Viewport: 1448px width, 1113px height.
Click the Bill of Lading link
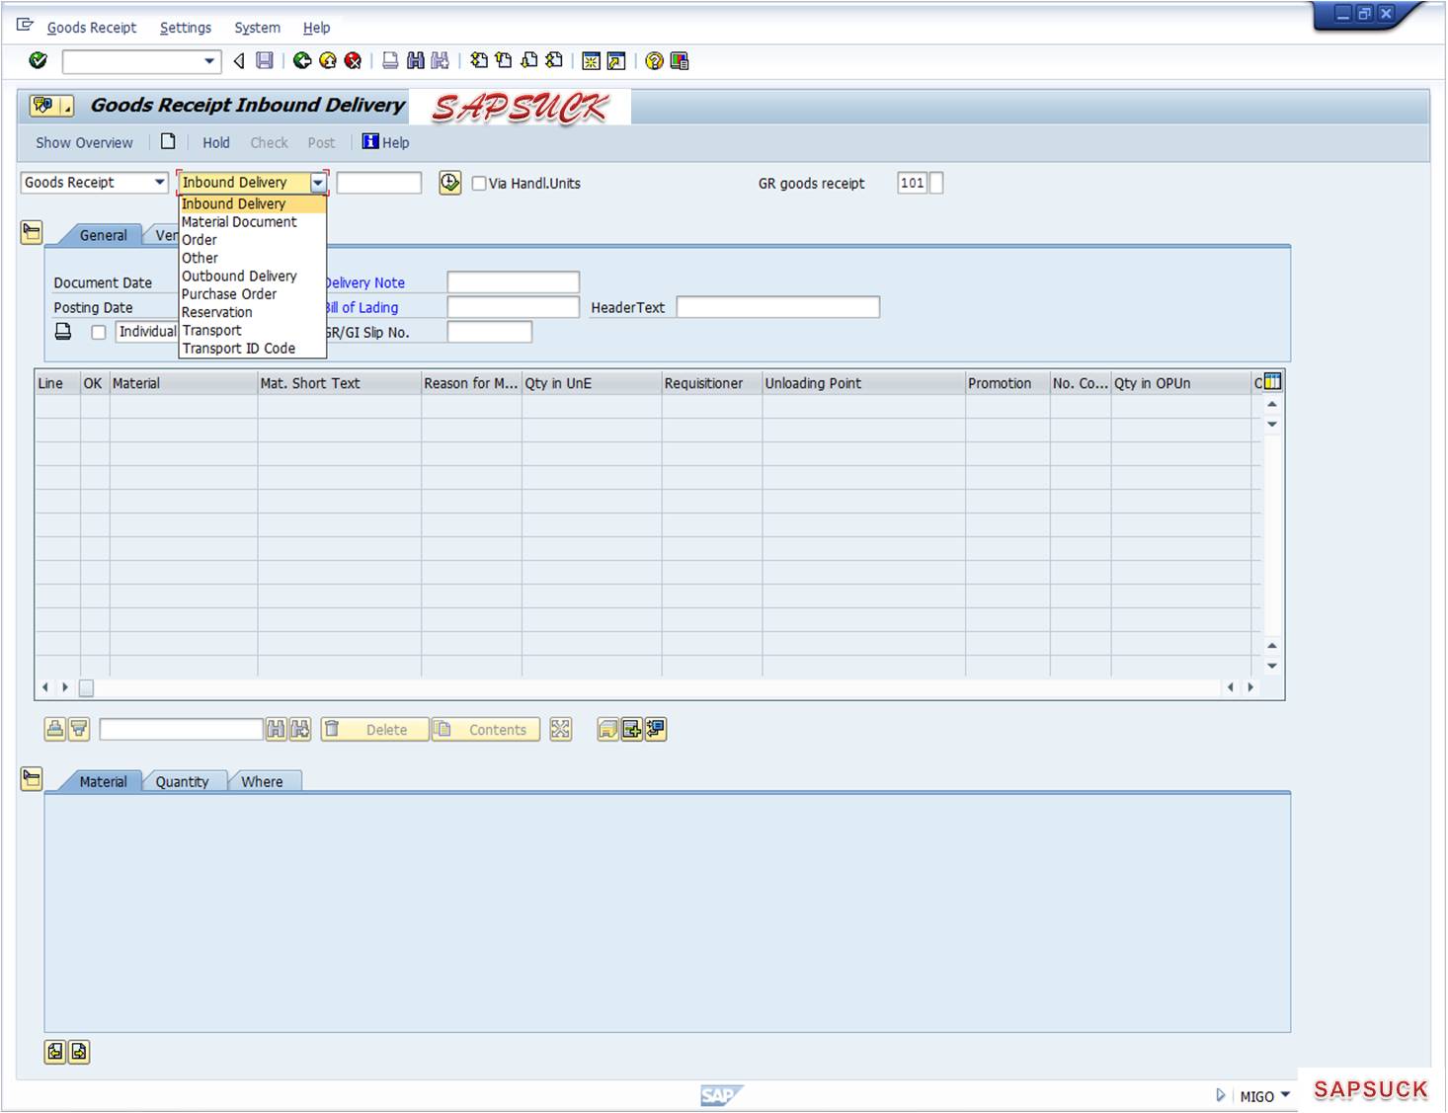[x=362, y=308]
